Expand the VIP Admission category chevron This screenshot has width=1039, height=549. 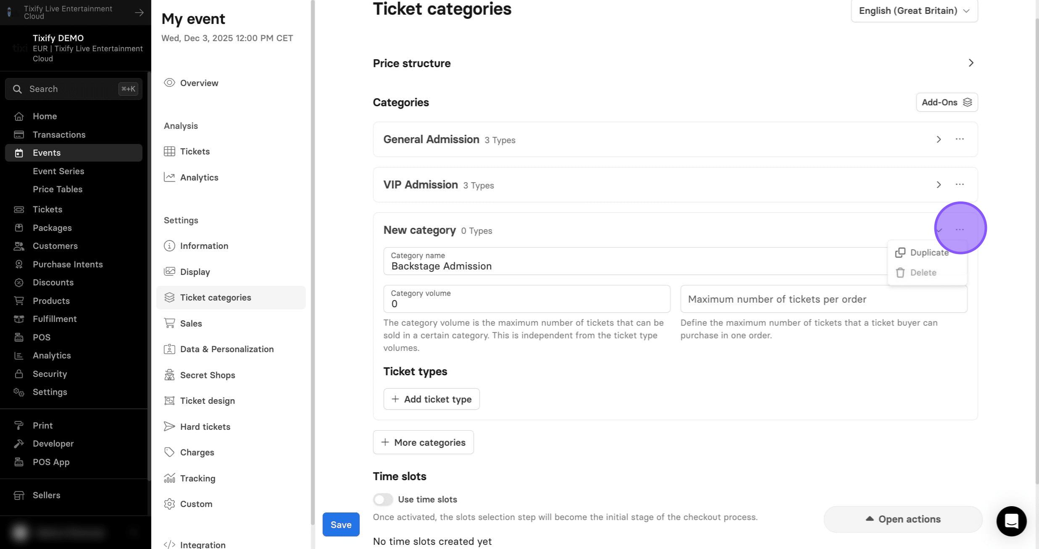[939, 185]
